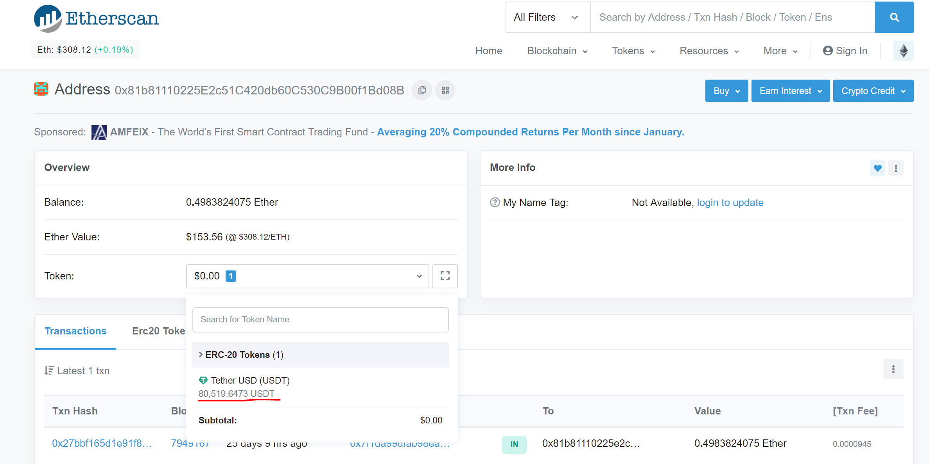Screen dimensions: 929x464
Task: Click the Search for Token Name field
Action: [320, 320]
